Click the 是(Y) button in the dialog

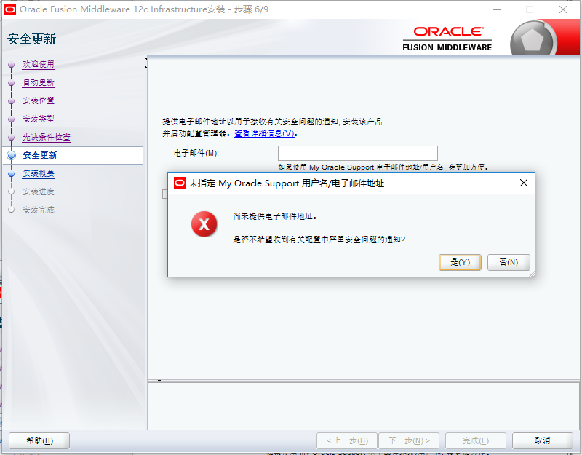460,262
